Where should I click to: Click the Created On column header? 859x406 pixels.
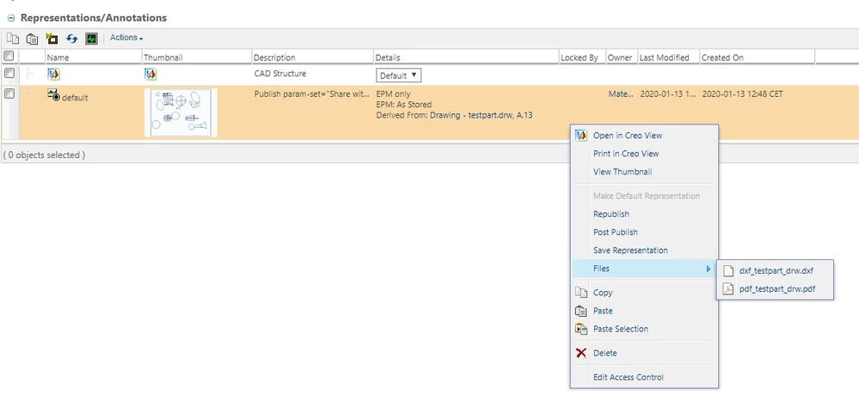click(x=722, y=58)
